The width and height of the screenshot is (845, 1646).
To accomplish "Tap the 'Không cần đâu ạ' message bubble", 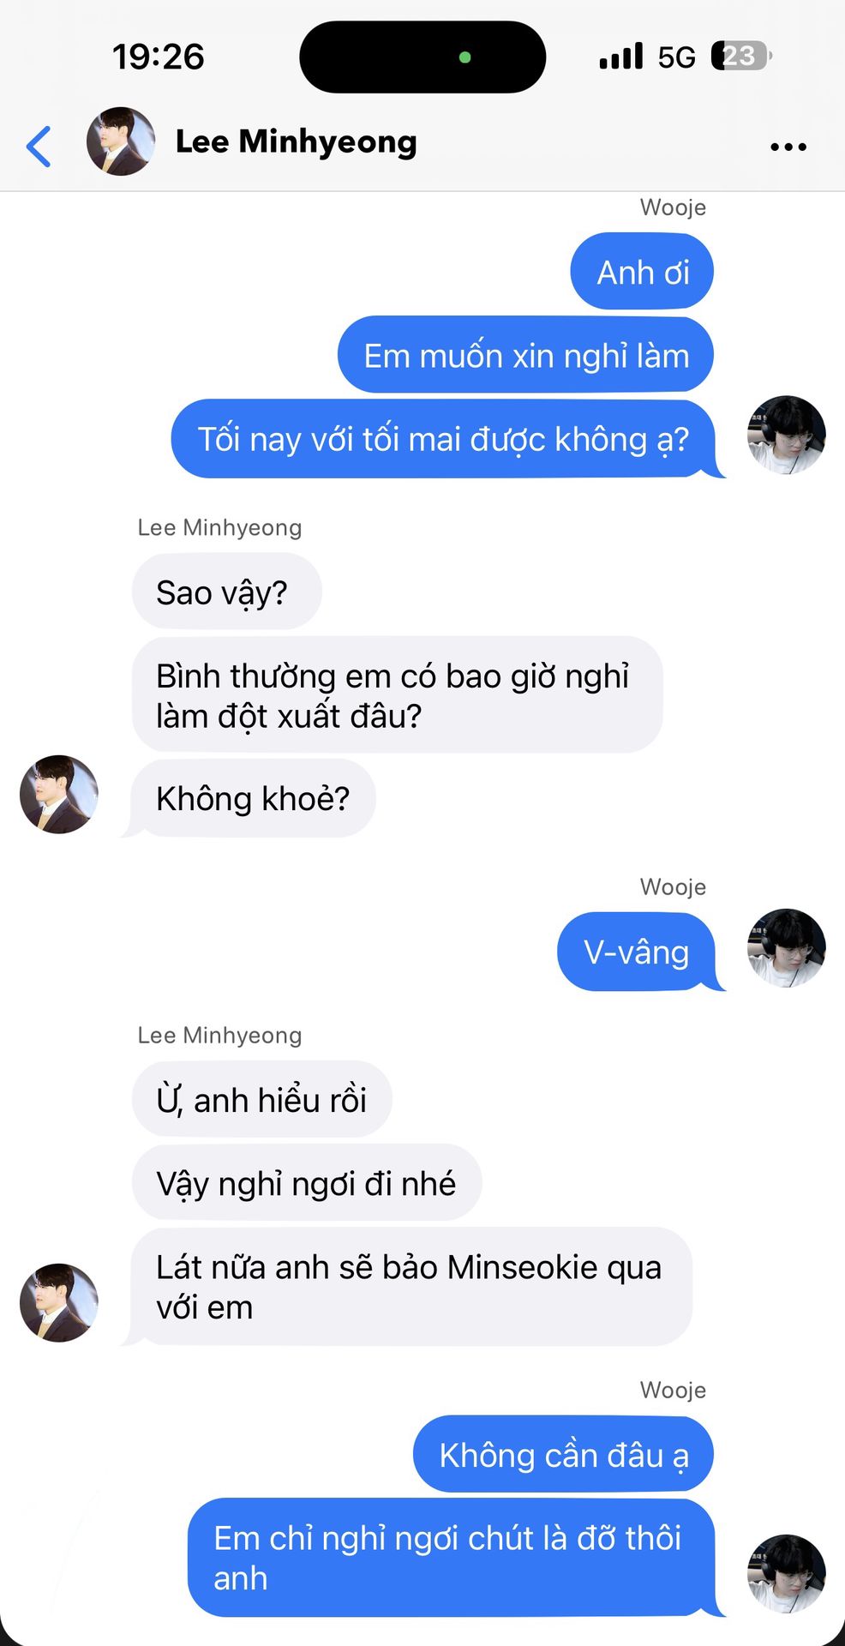I will tap(563, 1454).
